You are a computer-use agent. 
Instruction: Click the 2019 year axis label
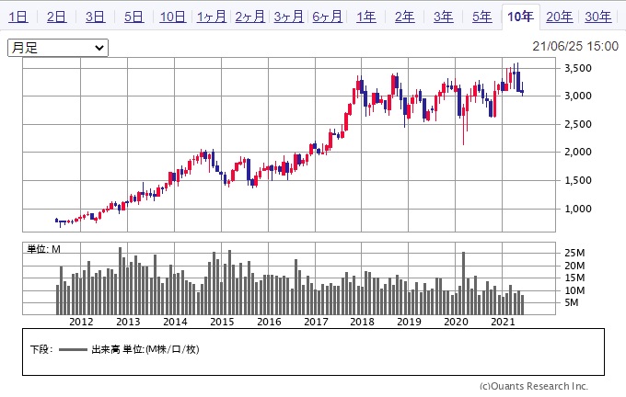[x=409, y=322]
